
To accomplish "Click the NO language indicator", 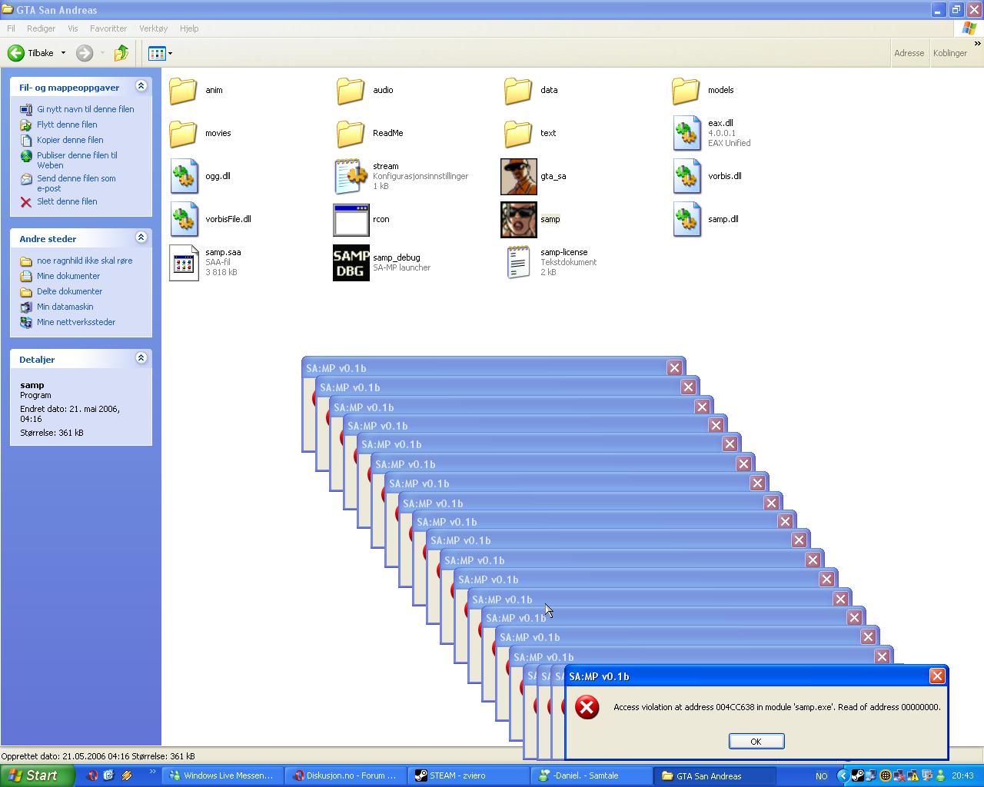I will [x=822, y=776].
